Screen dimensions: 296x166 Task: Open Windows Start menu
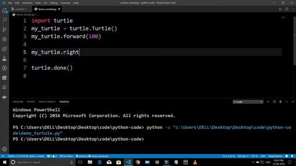click(x=5, y=162)
